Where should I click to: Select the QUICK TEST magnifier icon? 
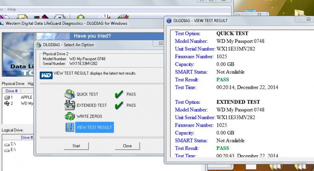[x=69, y=94]
